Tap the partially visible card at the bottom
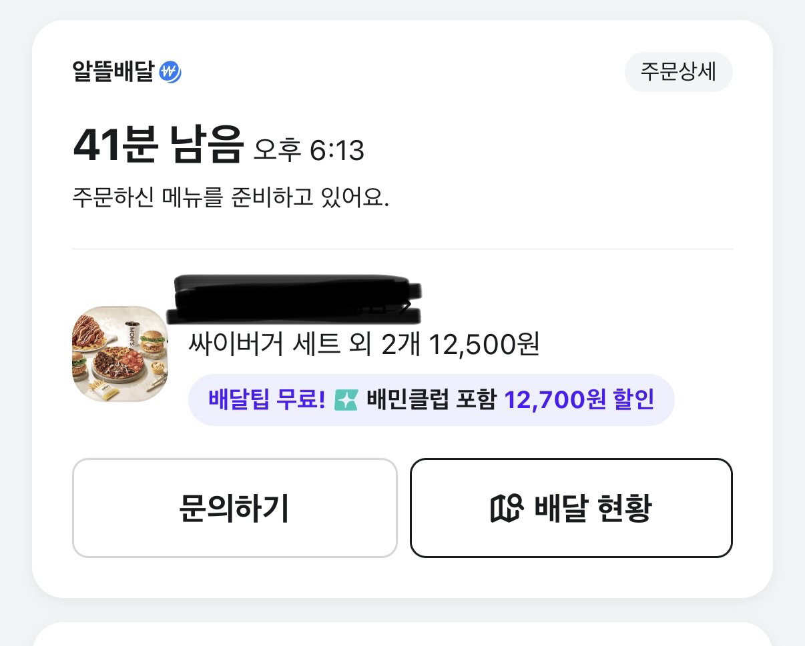Viewport: 805px width, 646px height. [x=402, y=634]
